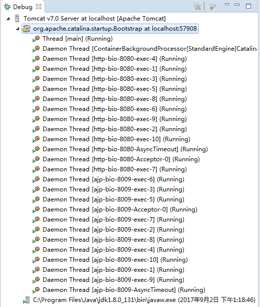Select thread http-bio-8080-exec-6

coord(115,109)
